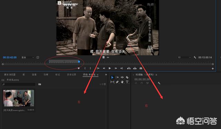Click the project search field
The height and width of the screenshot is (129, 221).
point(19,84)
